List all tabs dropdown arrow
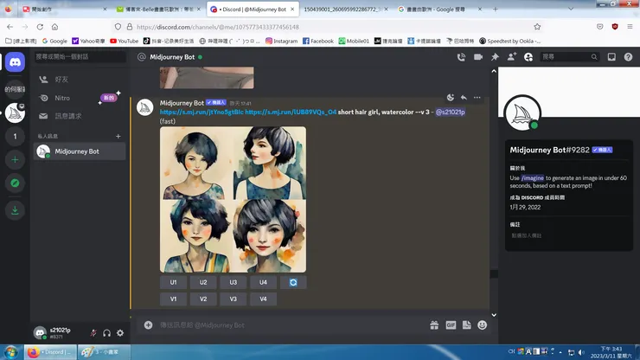 tap(571, 9)
